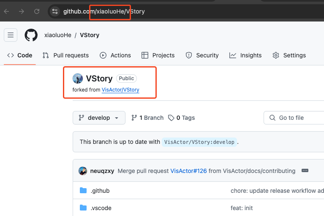This screenshot has height=216, width=324.
Task: Go forward with browser forward arrow
Action: tap(22, 11)
